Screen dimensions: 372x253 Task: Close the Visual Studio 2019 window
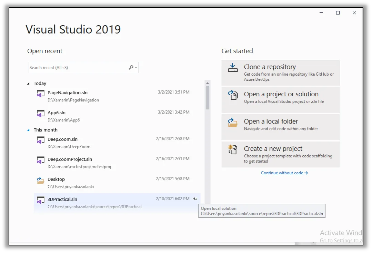click(354, 12)
